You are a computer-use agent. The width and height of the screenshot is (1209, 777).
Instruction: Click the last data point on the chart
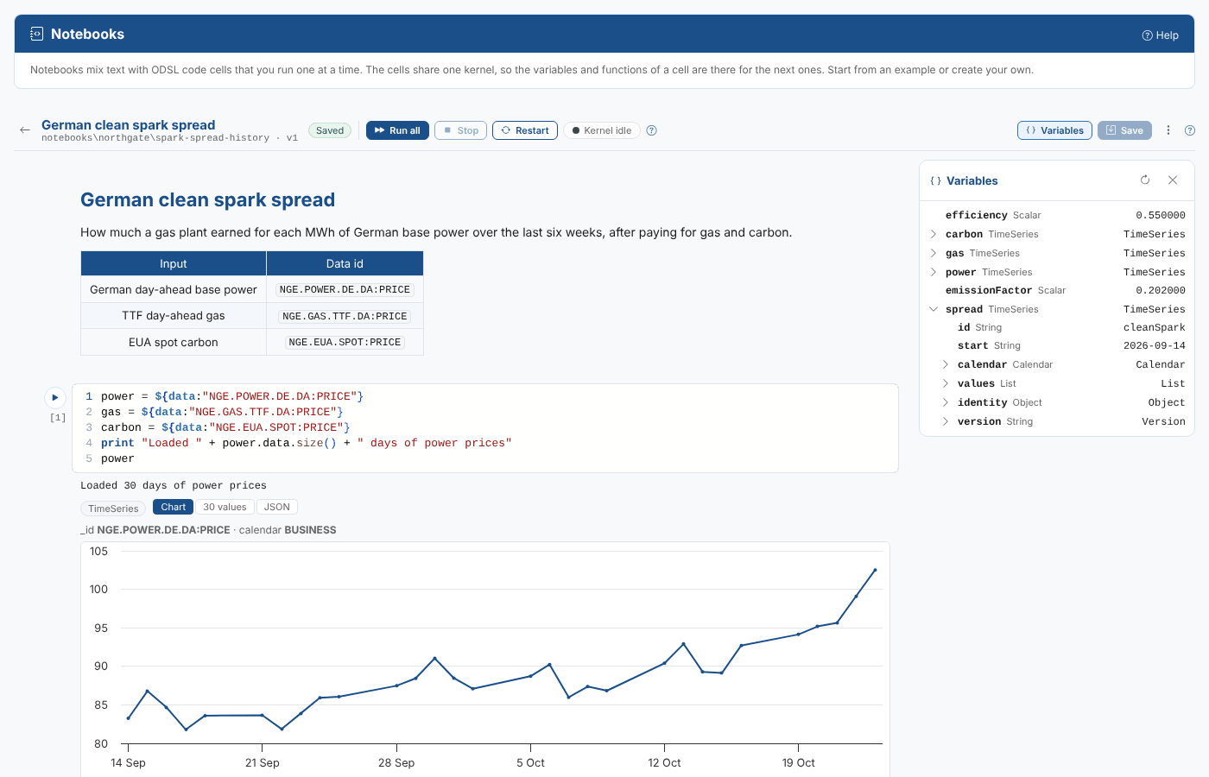coord(875,570)
